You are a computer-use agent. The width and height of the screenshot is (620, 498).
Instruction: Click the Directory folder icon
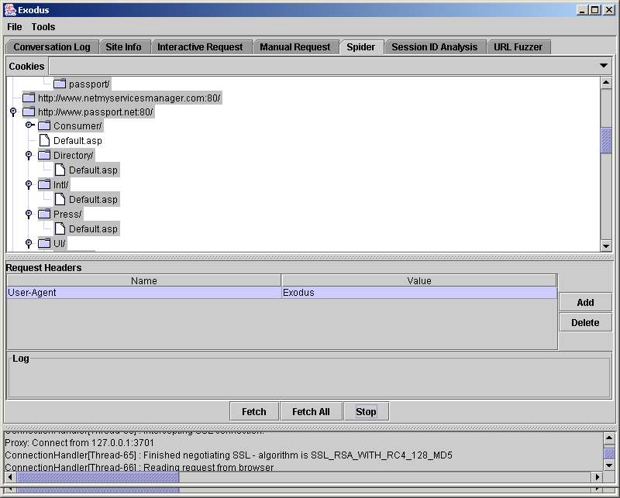pos(44,155)
